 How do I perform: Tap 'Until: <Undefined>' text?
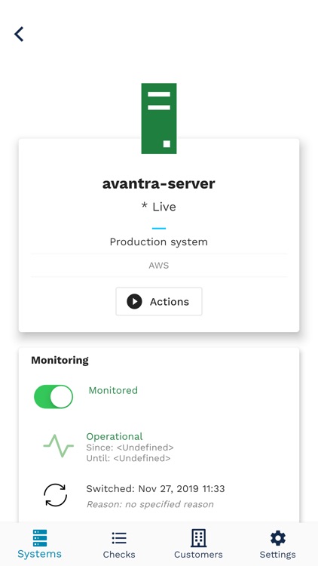click(x=128, y=458)
